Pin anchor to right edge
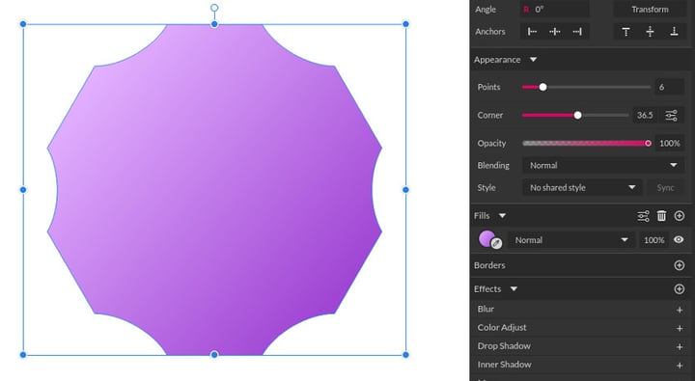Screen dimensions: 695x381 [x=577, y=32]
